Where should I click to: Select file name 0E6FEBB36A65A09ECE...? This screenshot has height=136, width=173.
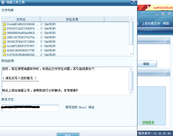23,33
